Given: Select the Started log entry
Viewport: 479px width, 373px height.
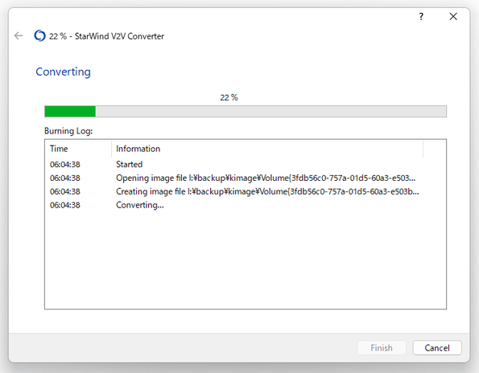Looking at the screenshot, I should [x=246, y=164].
